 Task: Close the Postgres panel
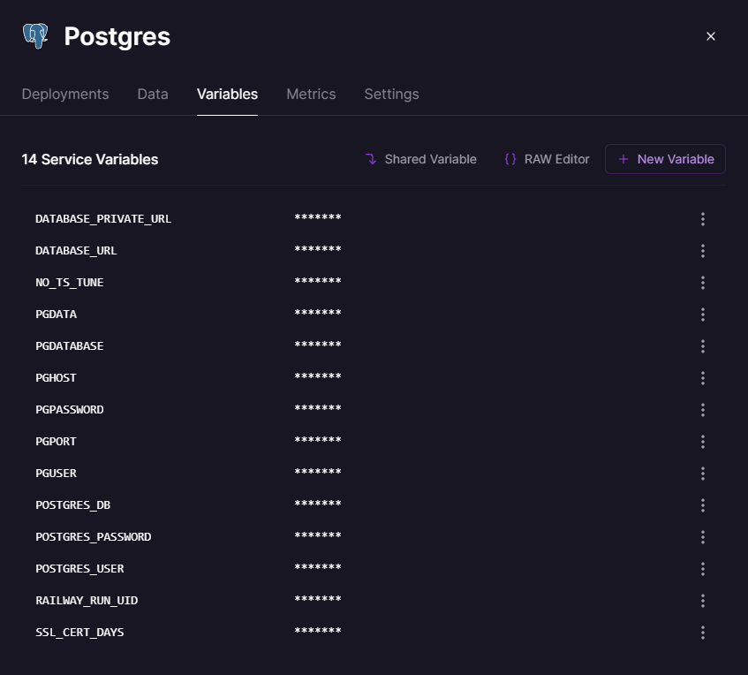click(x=711, y=36)
